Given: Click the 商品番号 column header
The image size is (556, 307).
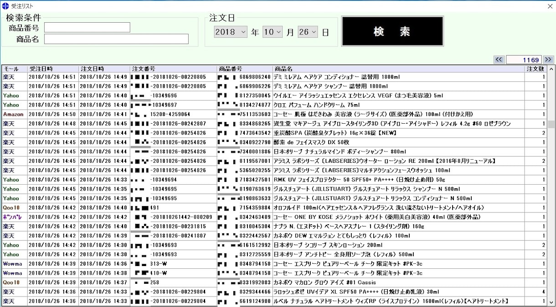Looking at the screenshot, I should pyautogui.click(x=245, y=69).
